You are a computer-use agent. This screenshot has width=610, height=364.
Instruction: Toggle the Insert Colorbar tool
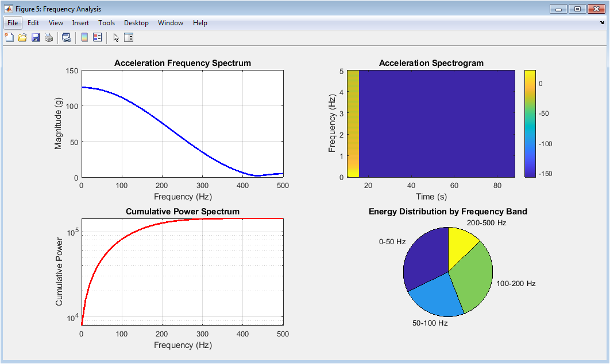[x=84, y=38]
